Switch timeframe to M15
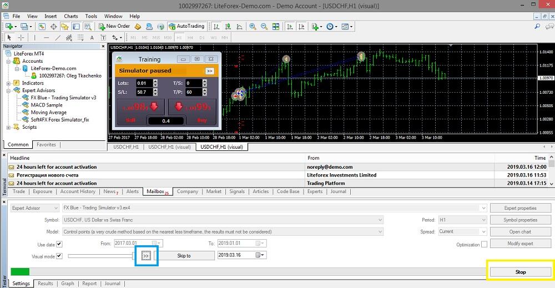This screenshot has width=555, height=288. 156,38
